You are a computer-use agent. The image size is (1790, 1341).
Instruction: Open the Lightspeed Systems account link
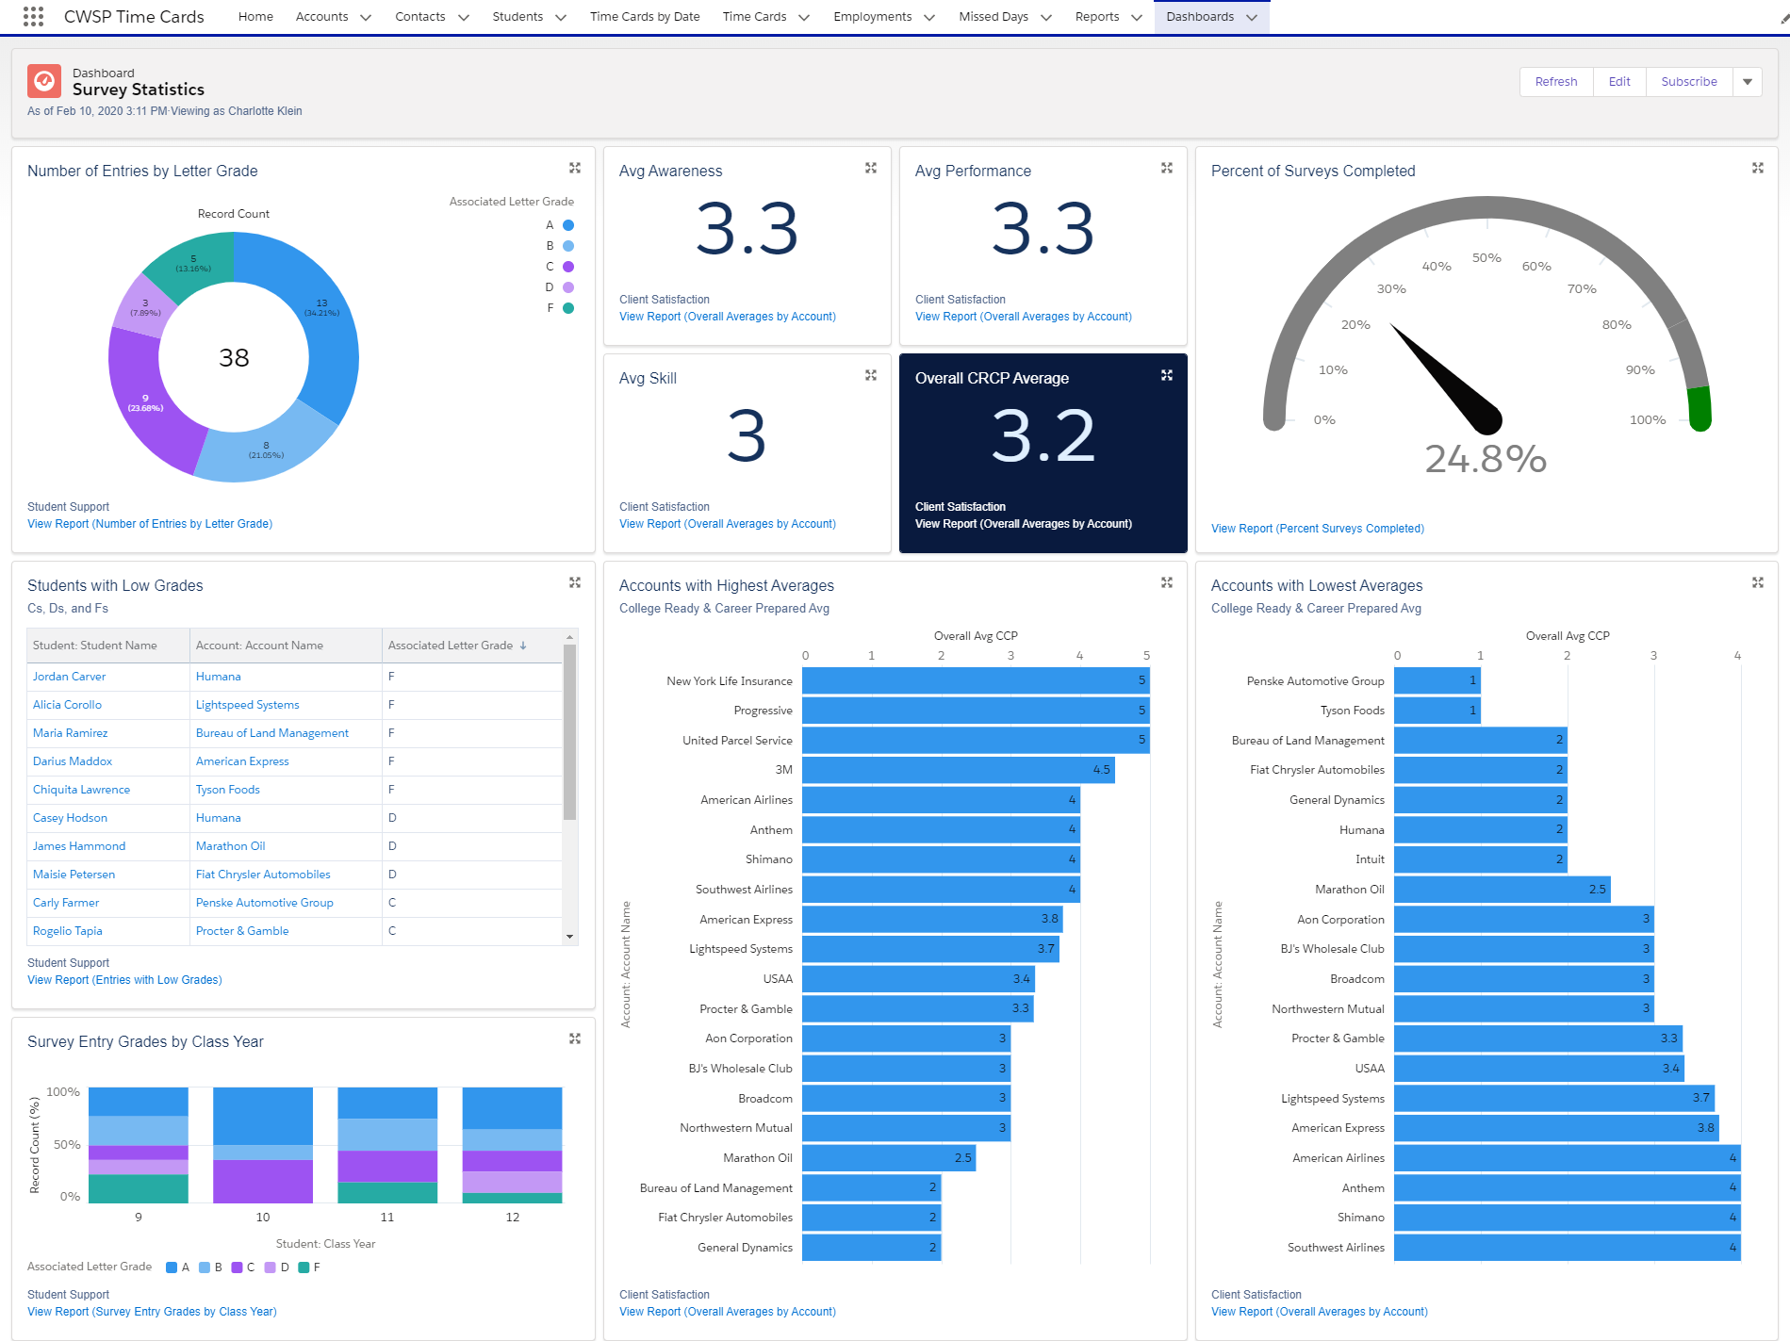pyautogui.click(x=247, y=705)
